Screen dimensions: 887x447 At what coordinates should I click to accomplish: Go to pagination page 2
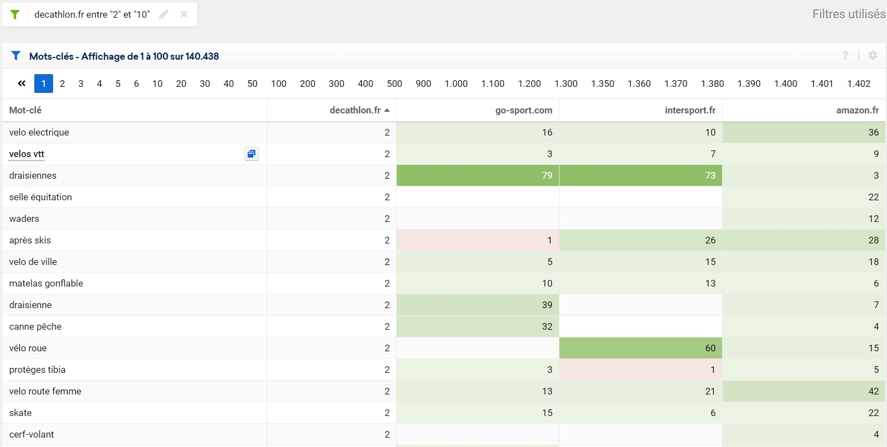click(x=63, y=84)
